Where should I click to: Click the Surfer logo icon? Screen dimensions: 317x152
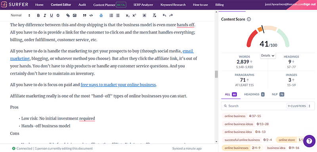4,4
